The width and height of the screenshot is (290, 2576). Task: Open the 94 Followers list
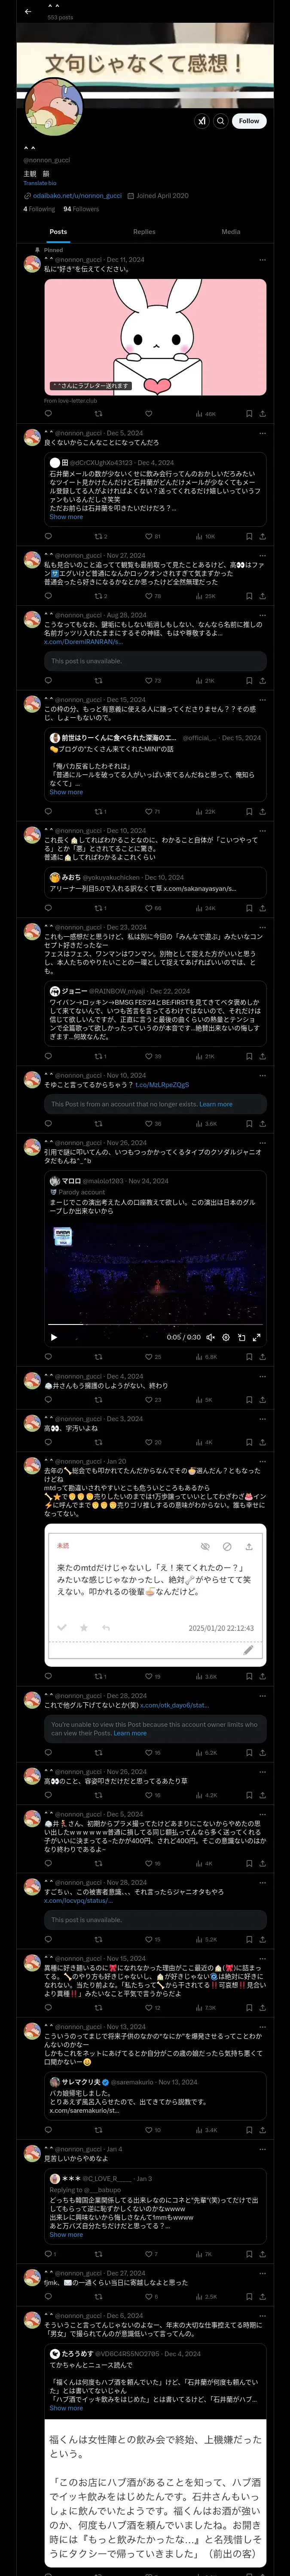coord(81,209)
